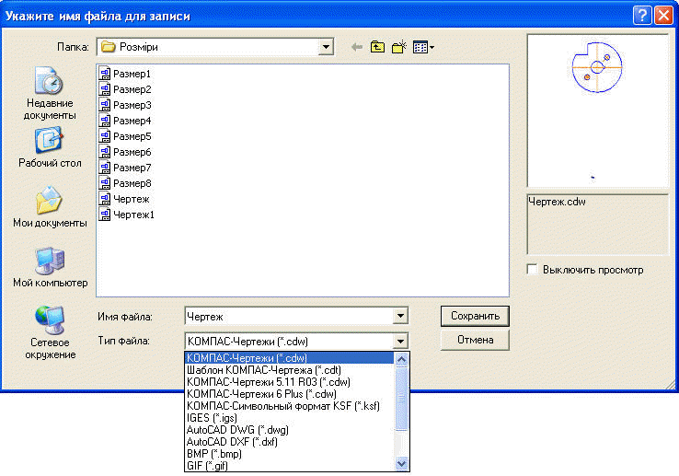Screen dimensions: 679x476
Task: Click the Размер3 file icon
Action: click(104, 105)
